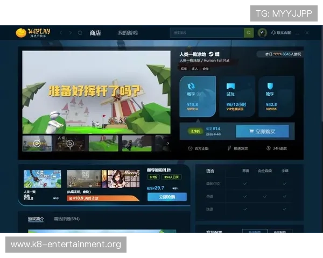Click the main game banner image

point(96,92)
